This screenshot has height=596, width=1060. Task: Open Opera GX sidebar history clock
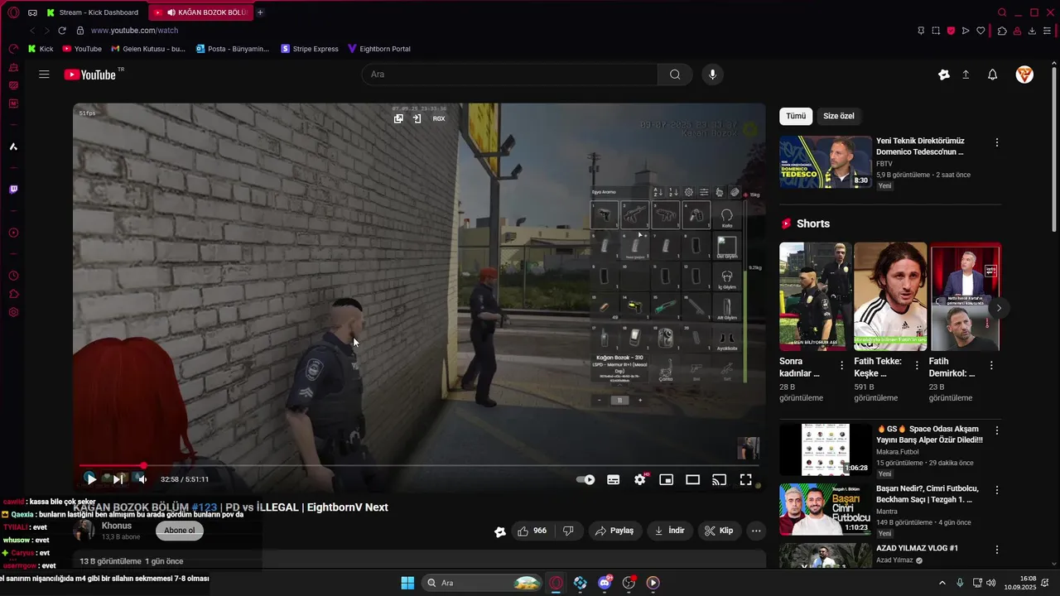13,276
